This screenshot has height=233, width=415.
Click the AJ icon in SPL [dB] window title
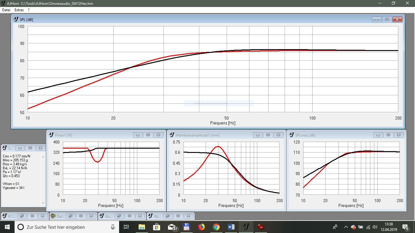16,19
